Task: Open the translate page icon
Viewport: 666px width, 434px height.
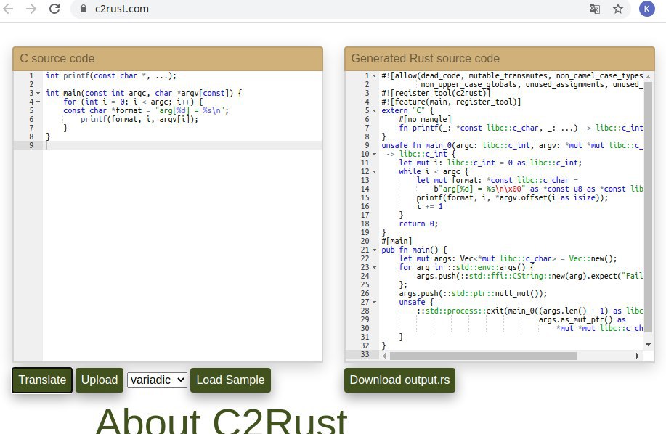Action: (595, 9)
